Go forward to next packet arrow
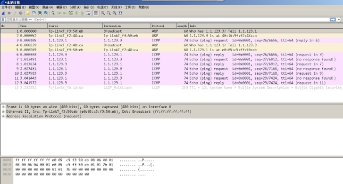343x184 pixels. [65, 13]
